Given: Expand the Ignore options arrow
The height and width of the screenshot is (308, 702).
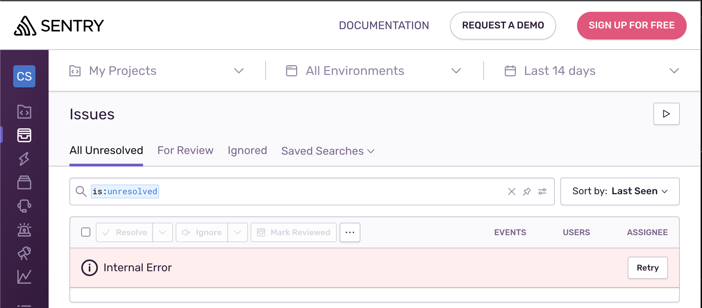Looking at the screenshot, I should 237,232.
